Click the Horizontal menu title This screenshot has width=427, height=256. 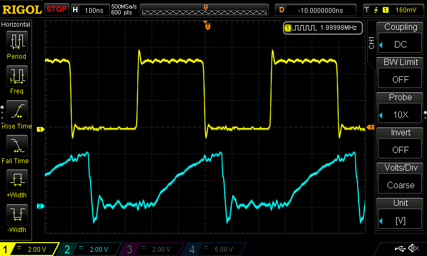[x=15, y=25]
